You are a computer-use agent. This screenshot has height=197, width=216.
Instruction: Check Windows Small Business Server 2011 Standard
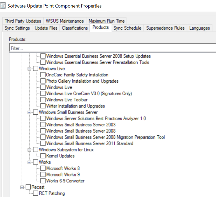coord(43,143)
